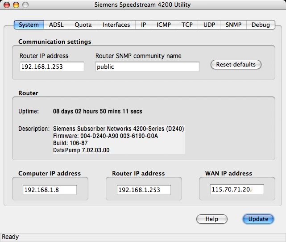Click the uptime value 08 days 02 hours
This screenshot has height=242, width=286.
[x=98, y=111]
